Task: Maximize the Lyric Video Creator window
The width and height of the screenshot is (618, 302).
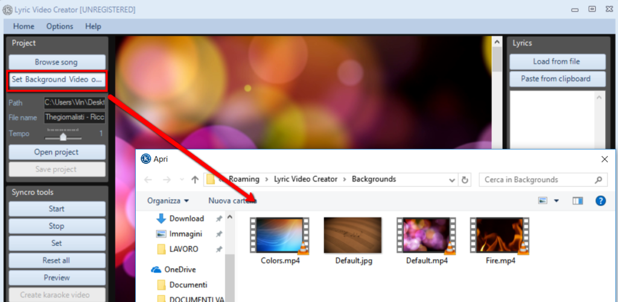Action: click(592, 8)
